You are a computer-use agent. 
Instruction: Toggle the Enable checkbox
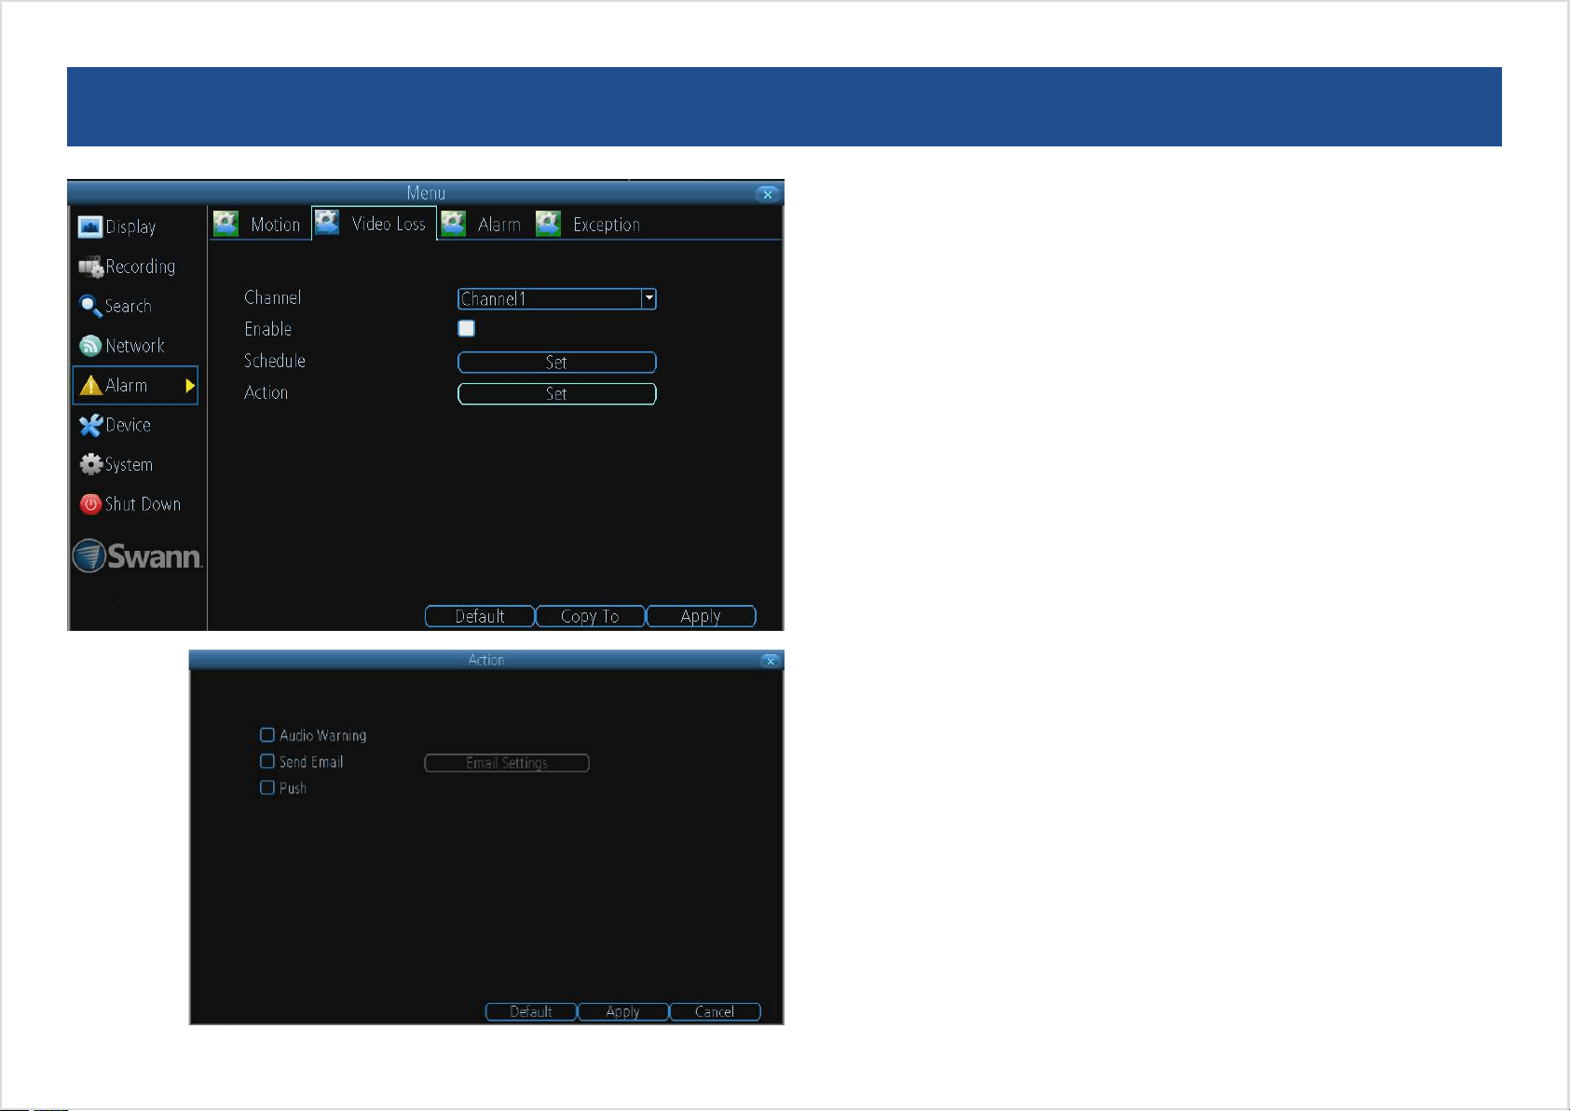[x=466, y=328]
